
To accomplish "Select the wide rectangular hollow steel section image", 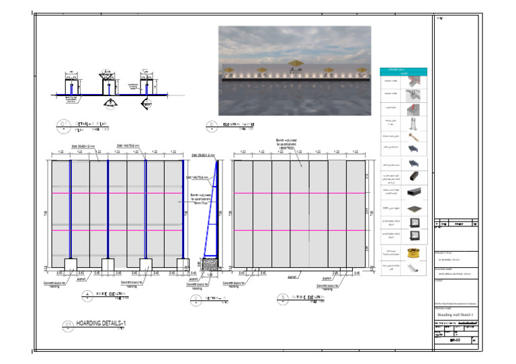I will [414, 192].
